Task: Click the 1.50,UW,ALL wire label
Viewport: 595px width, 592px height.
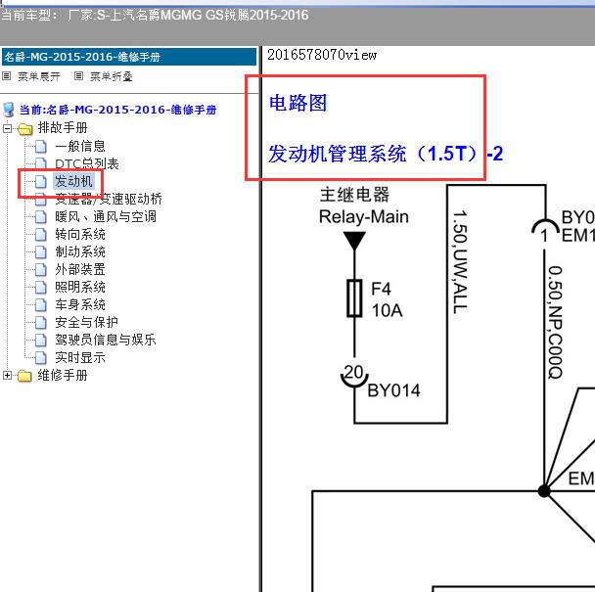Action: pos(460,262)
